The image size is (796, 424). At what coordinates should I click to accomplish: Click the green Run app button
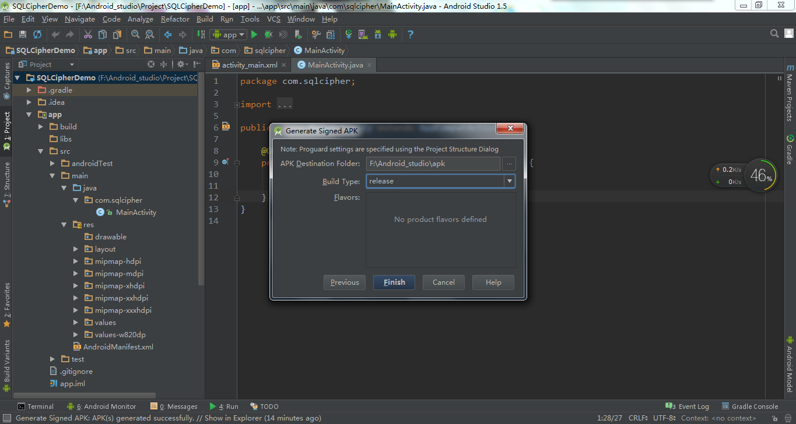254,34
